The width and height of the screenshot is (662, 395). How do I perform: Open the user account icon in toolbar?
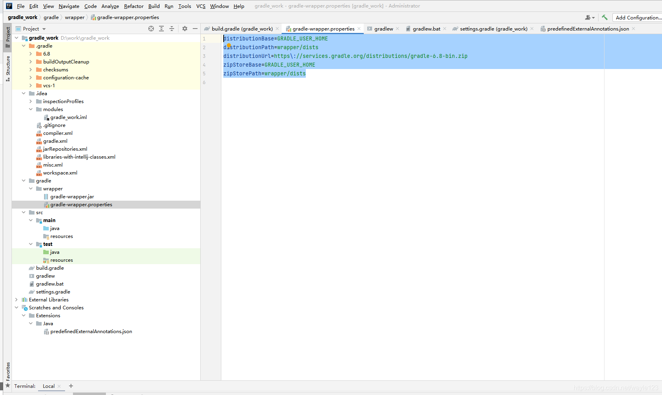[x=590, y=17]
